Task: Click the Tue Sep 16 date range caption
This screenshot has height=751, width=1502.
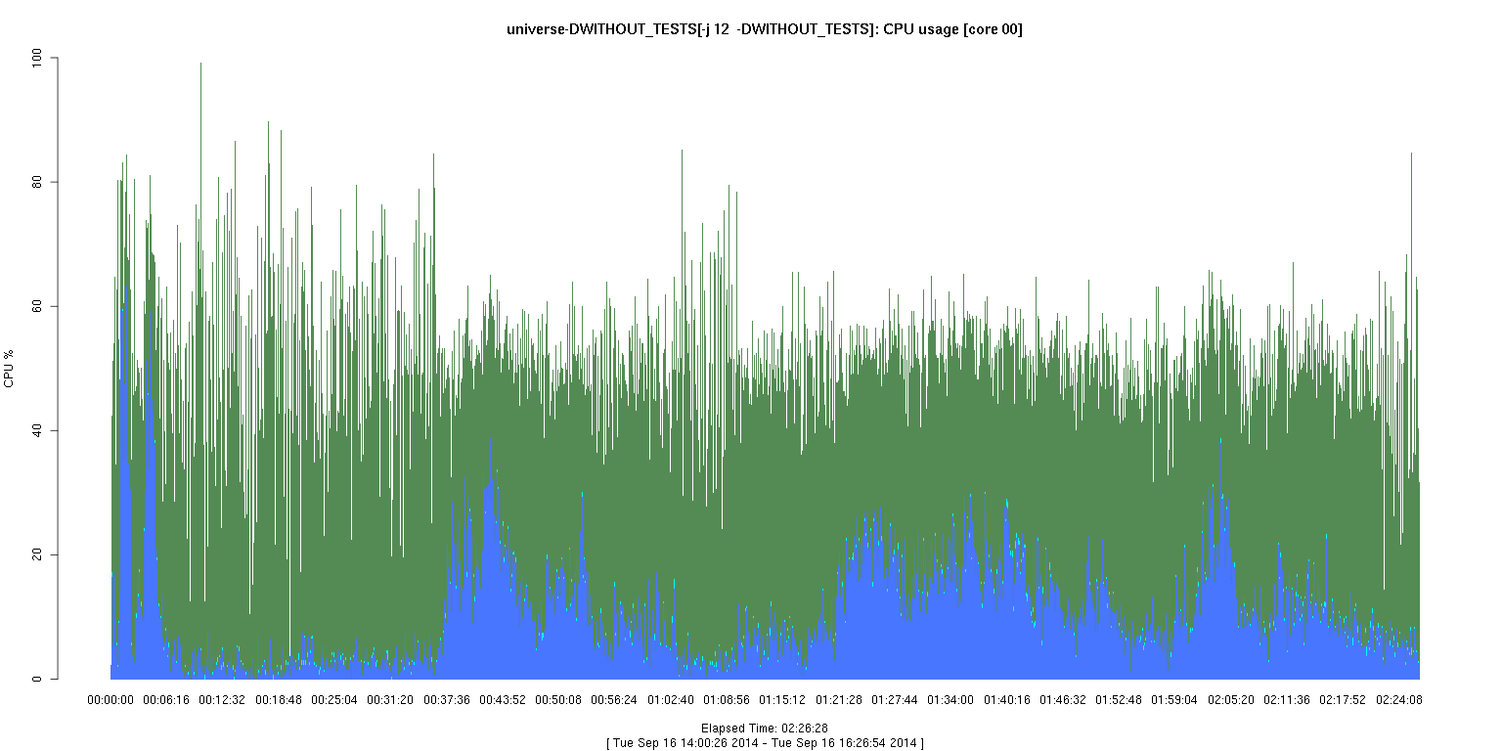Action: pyautogui.click(x=765, y=743)
